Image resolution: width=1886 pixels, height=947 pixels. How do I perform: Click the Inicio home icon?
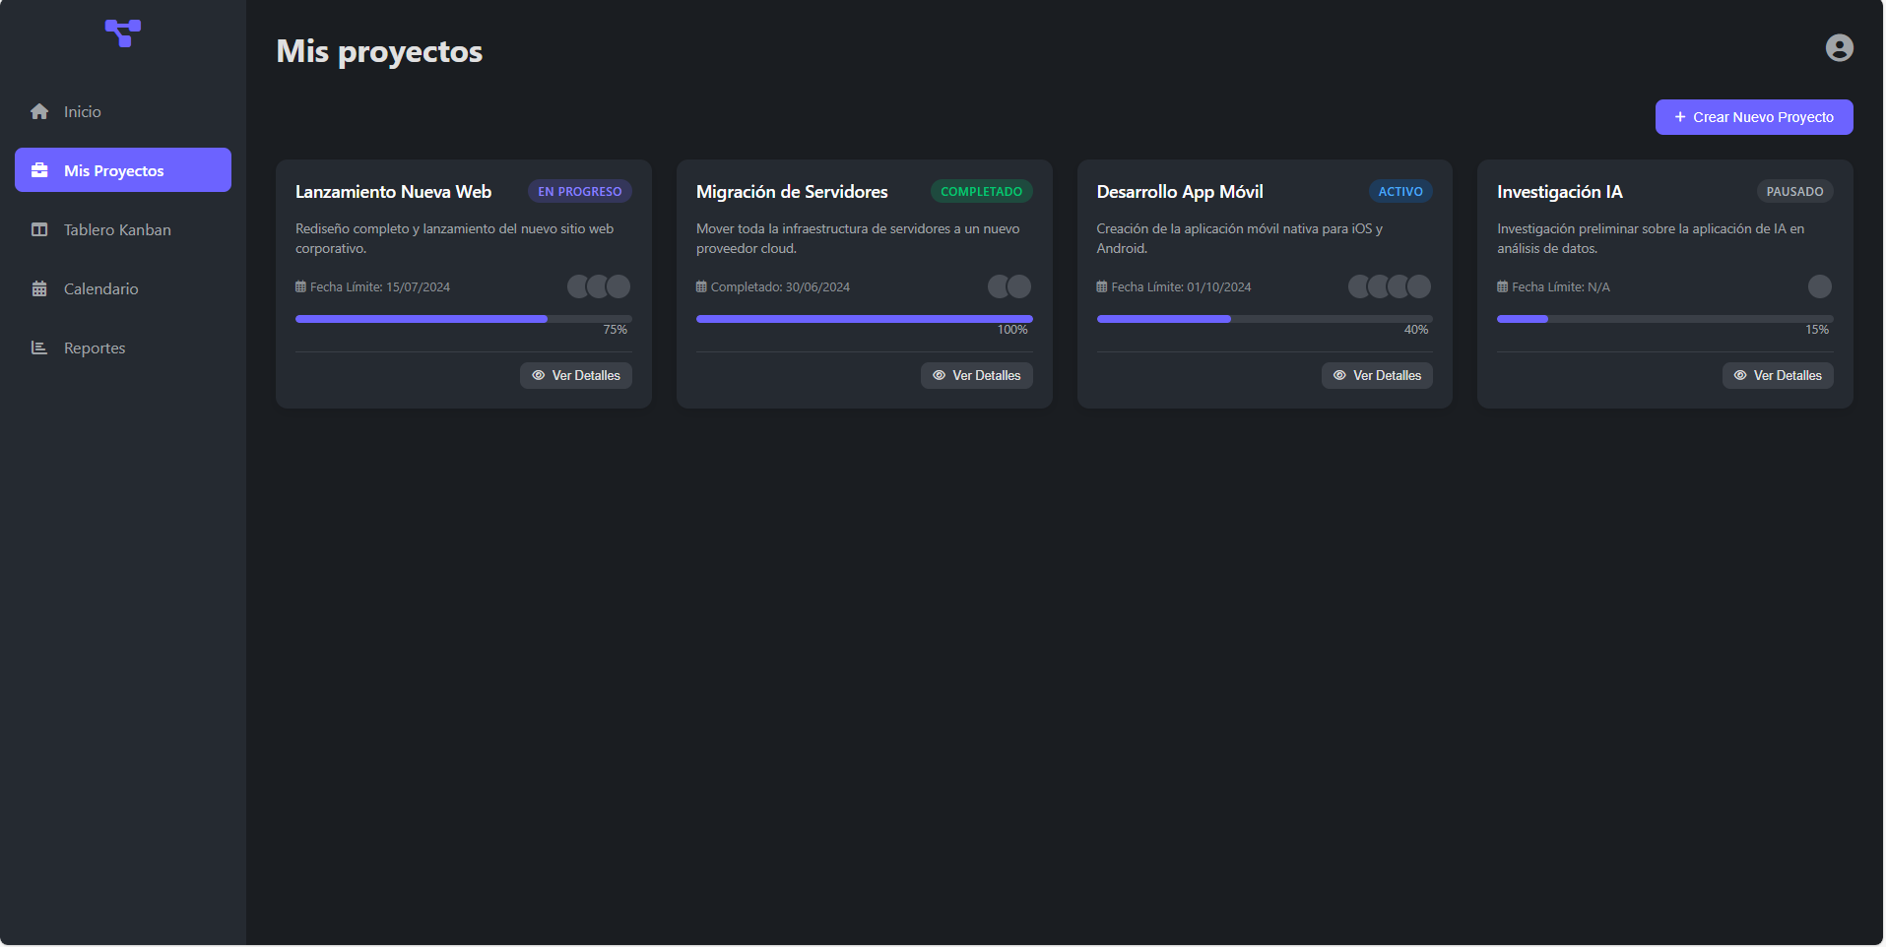point(39,112)
